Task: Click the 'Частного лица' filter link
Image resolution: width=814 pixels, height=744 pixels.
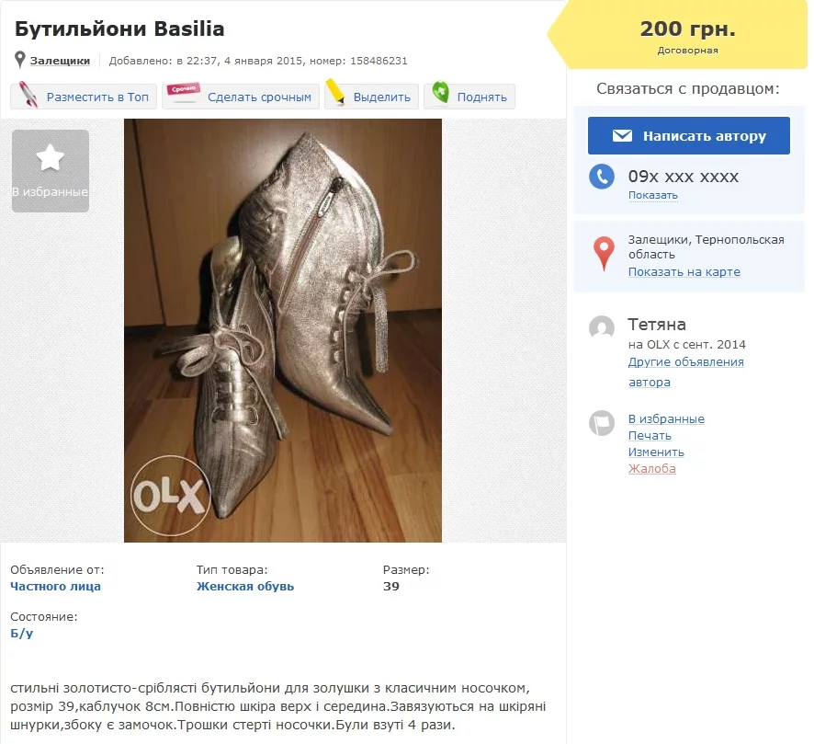Action: (55, 587)
